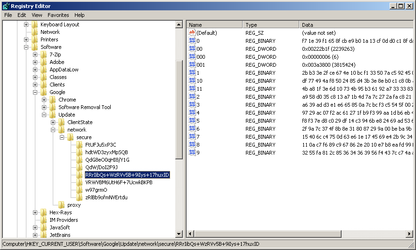Click the binary icon for value 5

192,120
